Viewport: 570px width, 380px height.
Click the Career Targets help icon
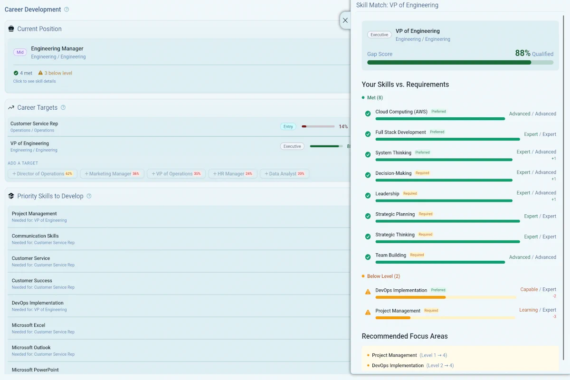point(63,108)
